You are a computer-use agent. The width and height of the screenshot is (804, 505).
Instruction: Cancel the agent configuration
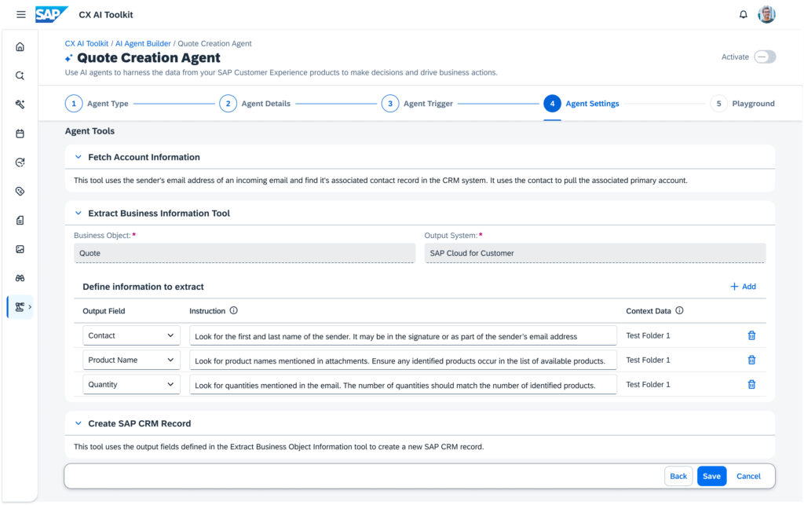[x=748, y=476]
